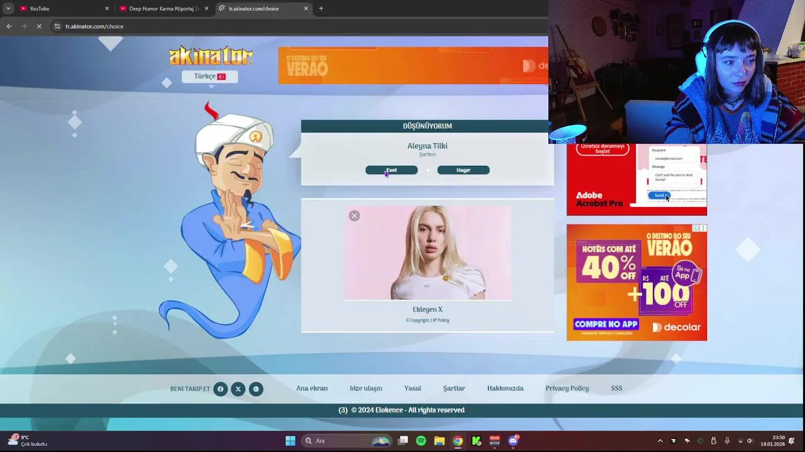Open the Şartlar footer link
Image resolution: width=805 pixels, height=452 pixels.
coord(454,389)
